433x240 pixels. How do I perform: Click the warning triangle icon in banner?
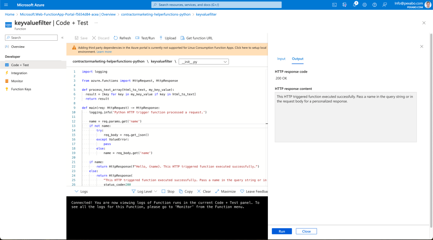(x=74, y=47)
